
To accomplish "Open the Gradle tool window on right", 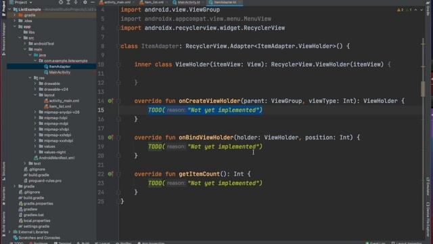I will (x=428, y=9).
